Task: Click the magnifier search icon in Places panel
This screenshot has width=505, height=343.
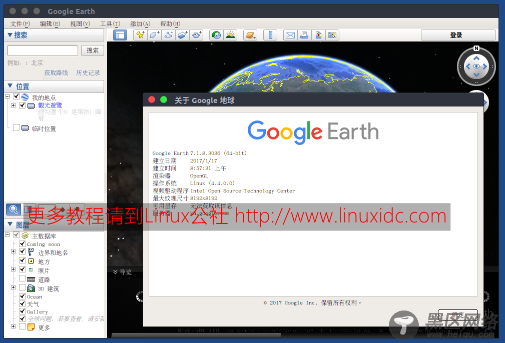Action: [13, 210]
